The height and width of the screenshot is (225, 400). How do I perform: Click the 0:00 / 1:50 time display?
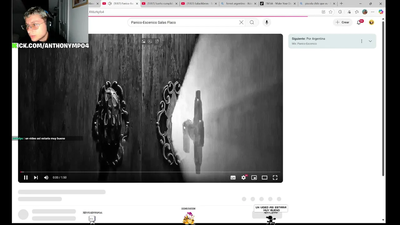coord(59,177)
